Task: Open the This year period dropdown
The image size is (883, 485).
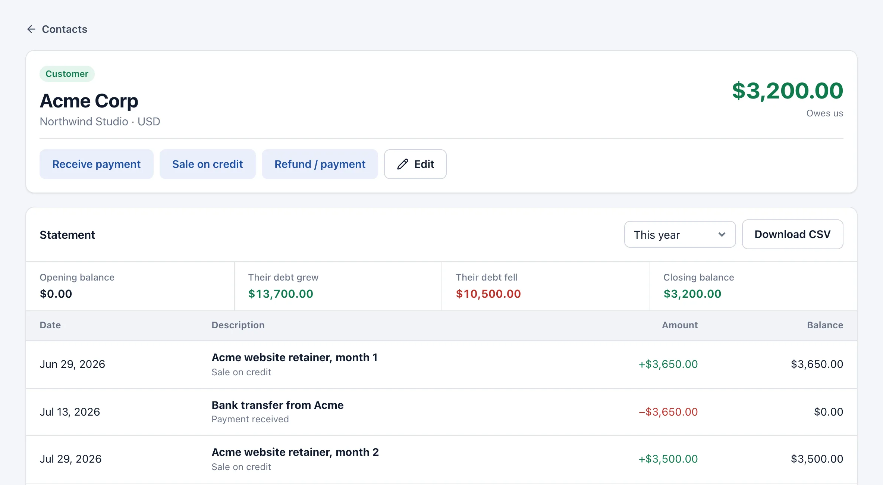Action: [680, 235]
